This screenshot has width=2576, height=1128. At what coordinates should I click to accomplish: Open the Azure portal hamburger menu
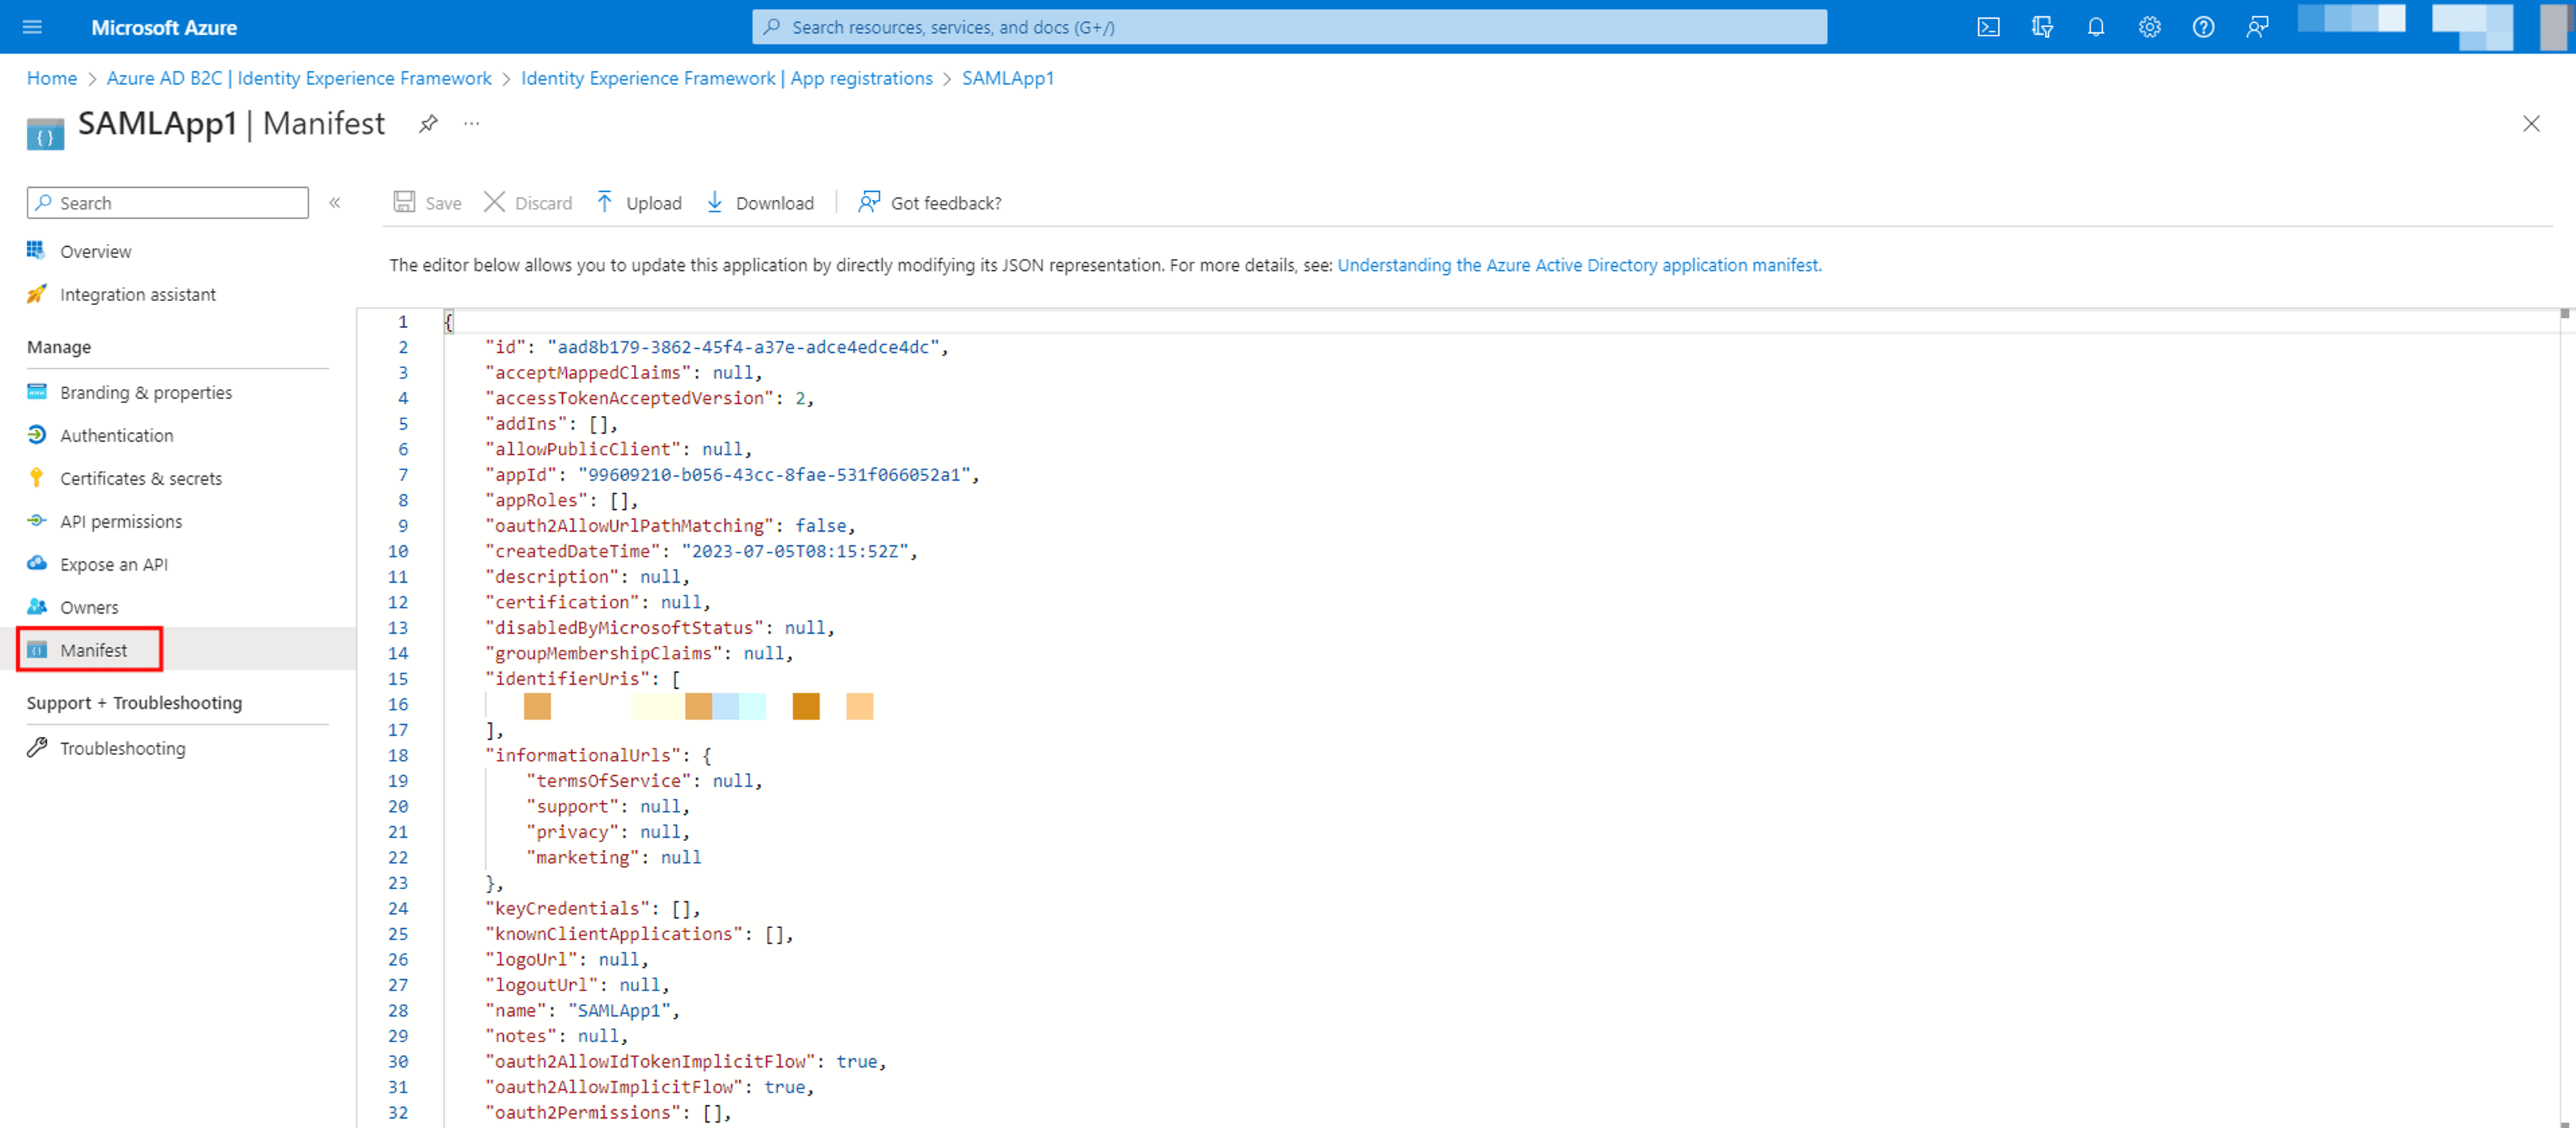coord(32,27)
